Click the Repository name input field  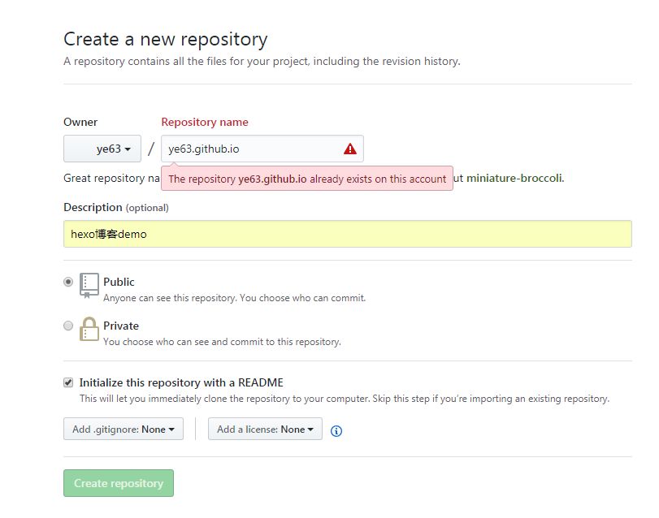pos(262,149)
